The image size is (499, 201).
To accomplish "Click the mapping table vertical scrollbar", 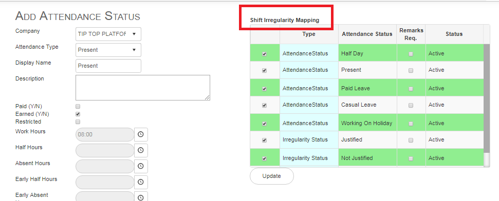I will tap(487, 98).
